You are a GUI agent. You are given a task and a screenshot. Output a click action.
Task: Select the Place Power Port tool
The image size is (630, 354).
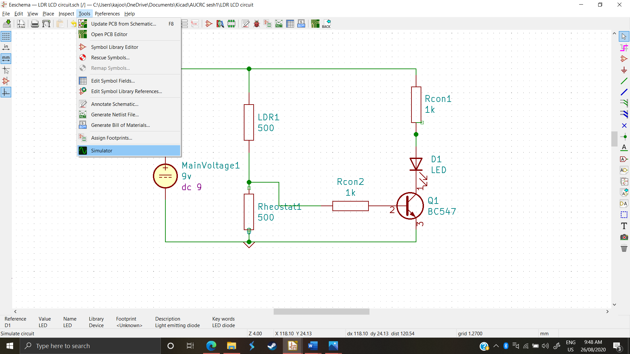(624, 70)
